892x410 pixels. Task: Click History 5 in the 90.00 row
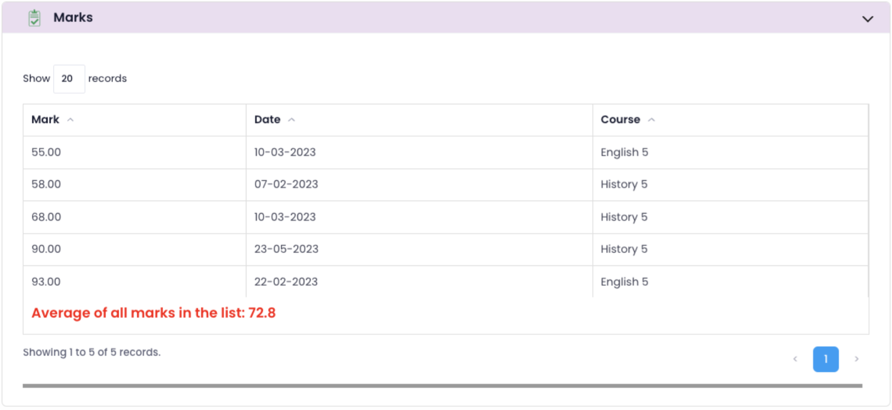[x=624, y=249]
